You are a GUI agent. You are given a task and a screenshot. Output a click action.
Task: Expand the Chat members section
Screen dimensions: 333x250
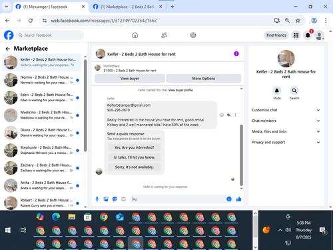[286, 121]
